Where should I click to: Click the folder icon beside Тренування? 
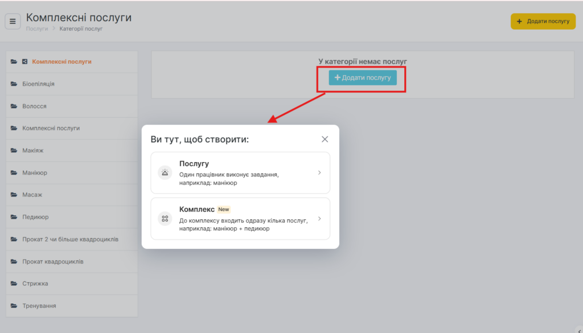point(14,306)
